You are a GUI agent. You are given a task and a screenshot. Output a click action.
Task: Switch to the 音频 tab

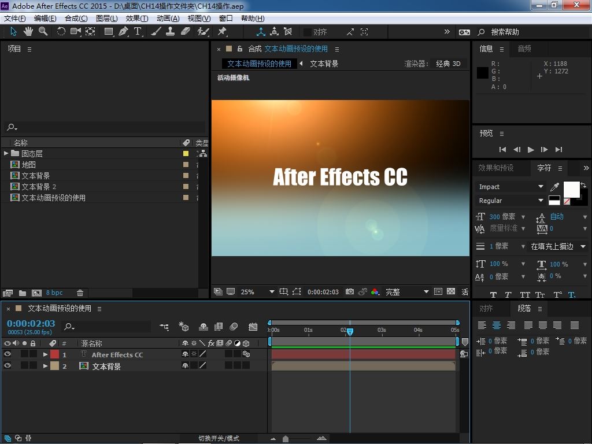coord(524,49)
